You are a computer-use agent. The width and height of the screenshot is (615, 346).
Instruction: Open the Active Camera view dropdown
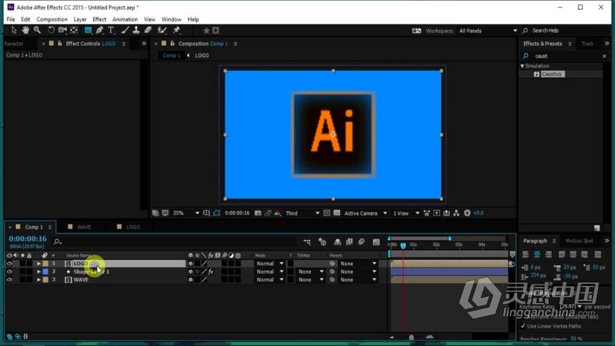click(x=366, y=213)
